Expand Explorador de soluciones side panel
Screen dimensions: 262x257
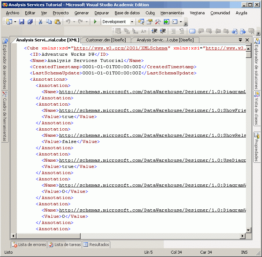click(x=257, y=63)
